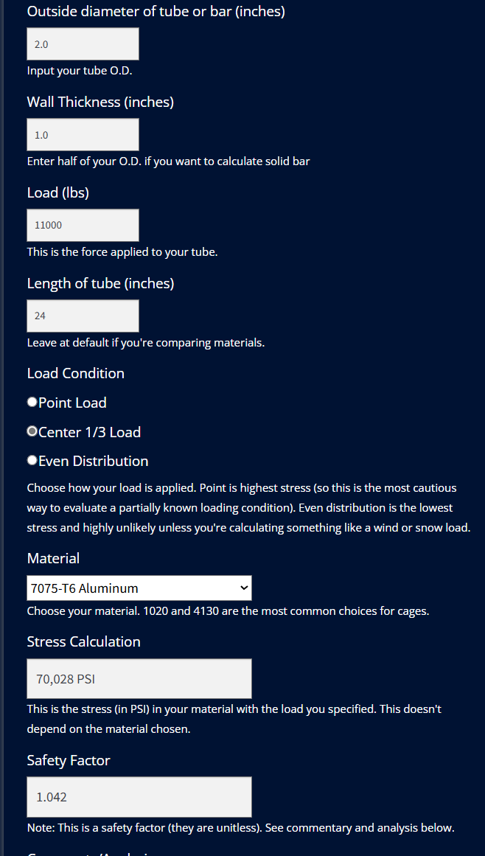Viewport: 485px width, 856px height.
Task: Click the "Safety Factor" heading text
Action: pos(69,761)
